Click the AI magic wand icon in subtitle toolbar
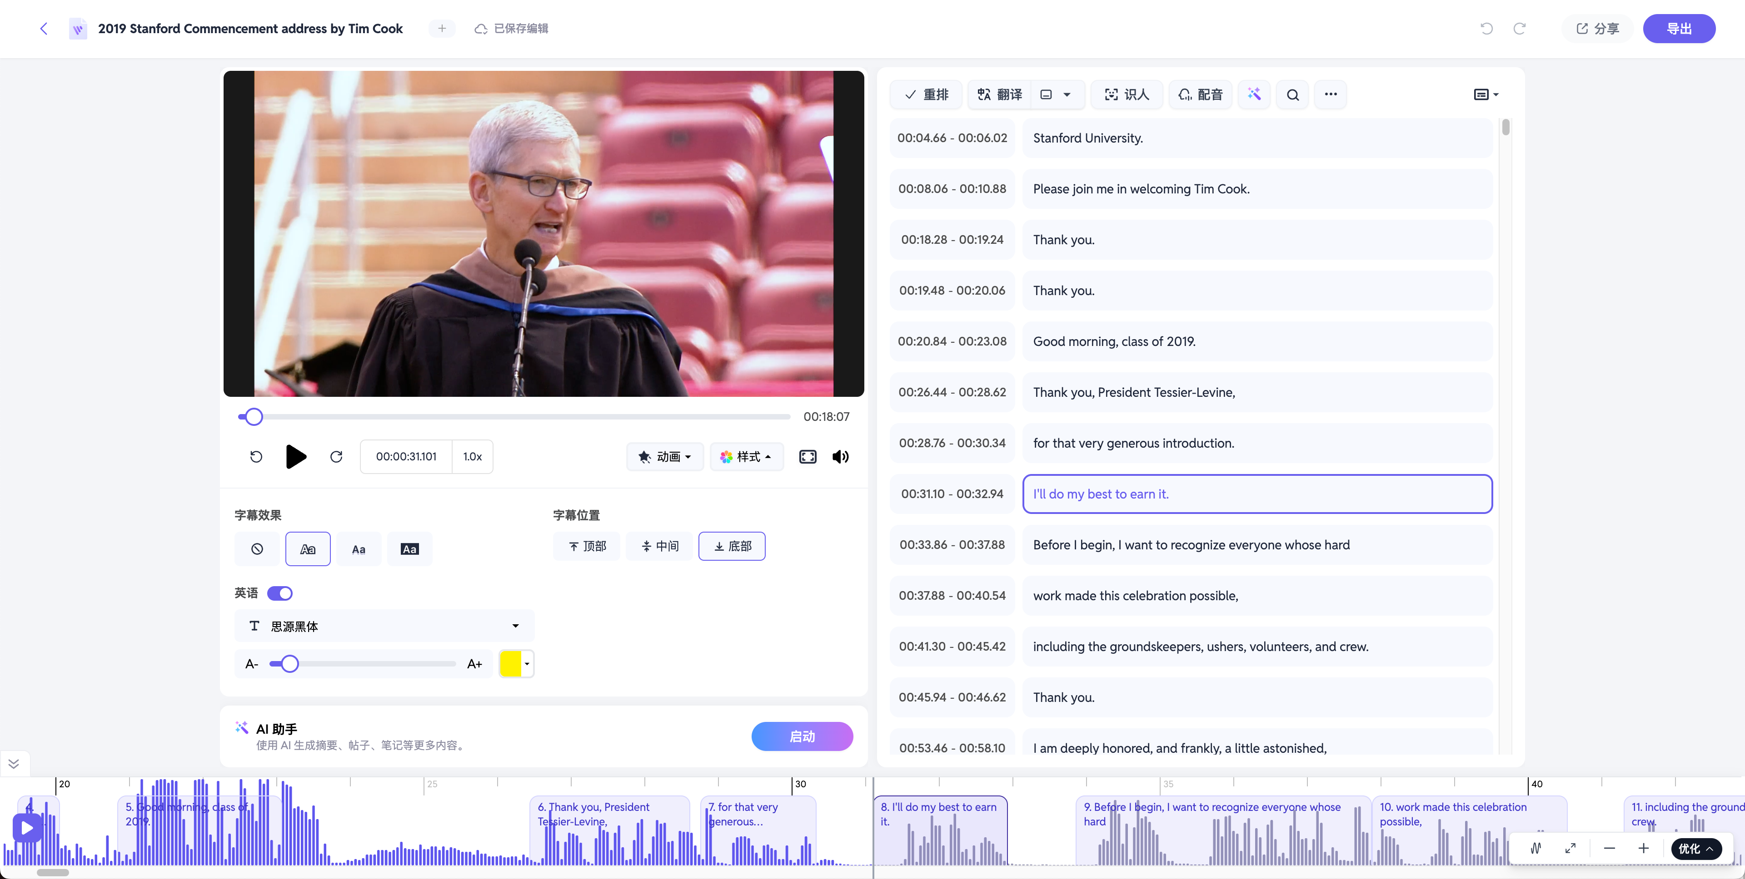The height and width of the screenshot is (879, 1745). [x=1254, y=94]
